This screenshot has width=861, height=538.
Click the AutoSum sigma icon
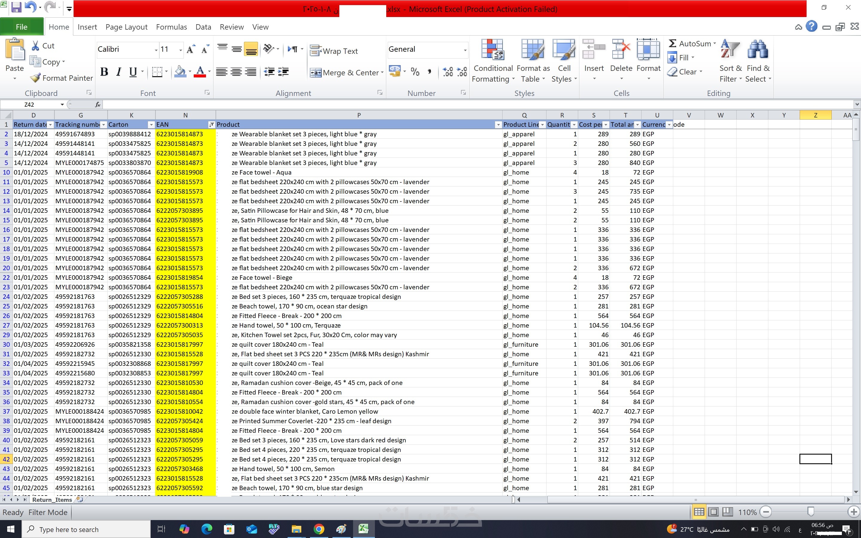(x=672, y=43)
